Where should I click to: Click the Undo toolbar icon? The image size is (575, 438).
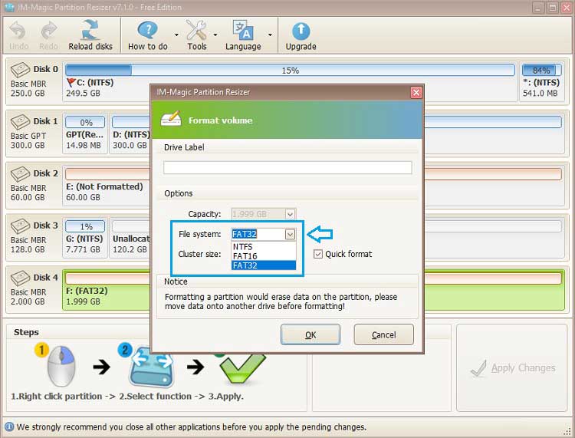coord(18,31)
